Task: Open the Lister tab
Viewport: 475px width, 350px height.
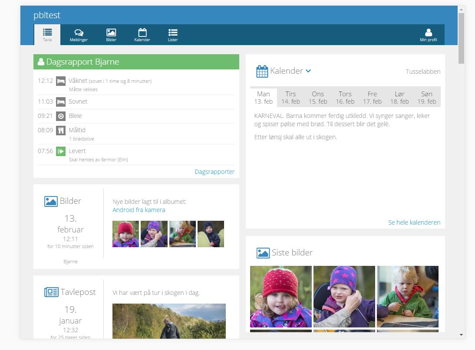Action: point(173,35)
